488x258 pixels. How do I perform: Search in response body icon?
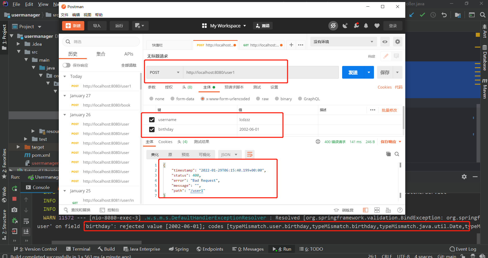[x=397, y=154]
